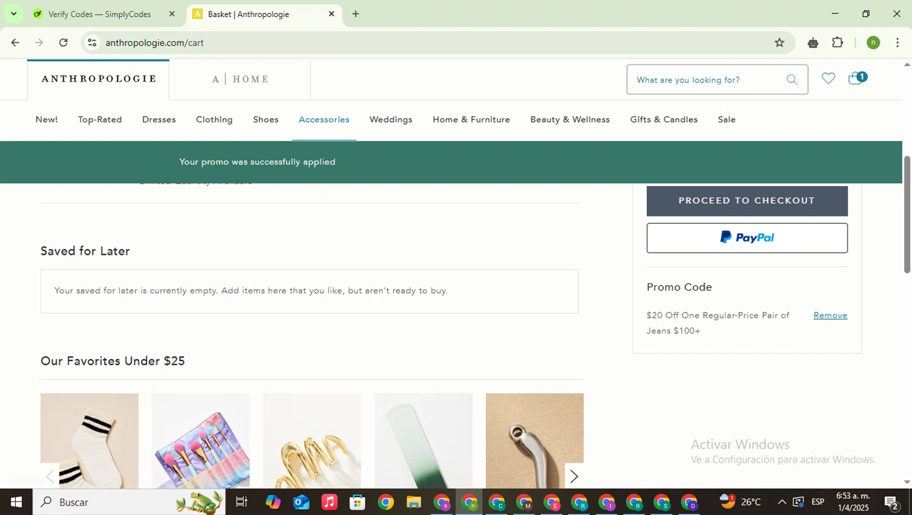Open the silver massage tool thumbnail
Viewport: 912px width, 515px height.
tap(534, 441)
